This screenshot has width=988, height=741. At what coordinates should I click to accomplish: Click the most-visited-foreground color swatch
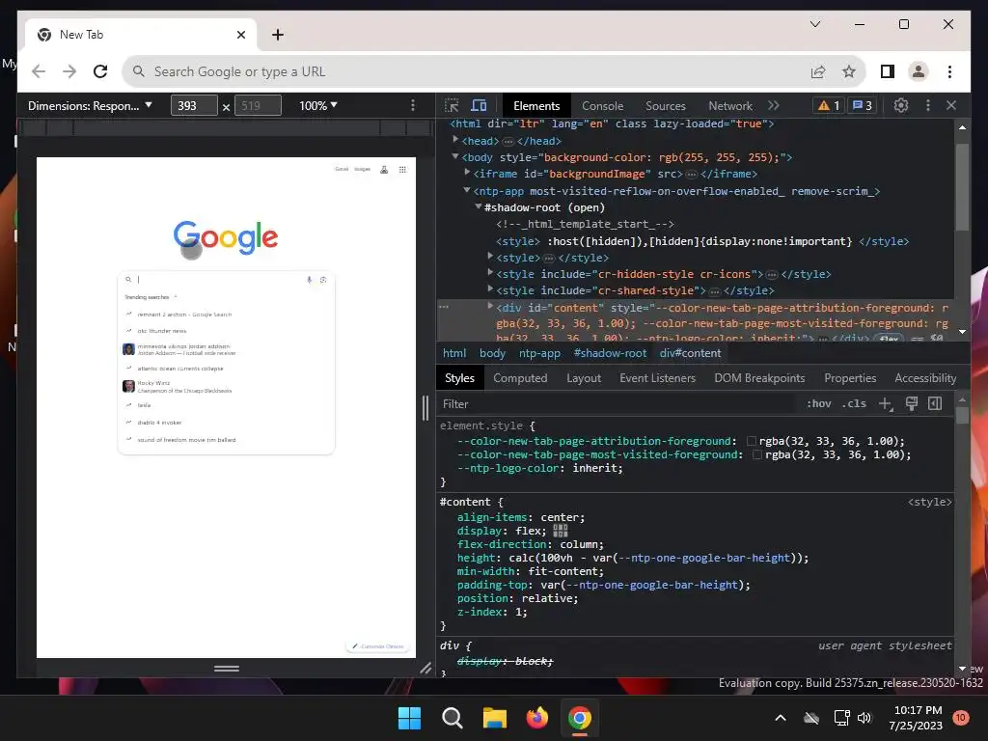point(757,455)
